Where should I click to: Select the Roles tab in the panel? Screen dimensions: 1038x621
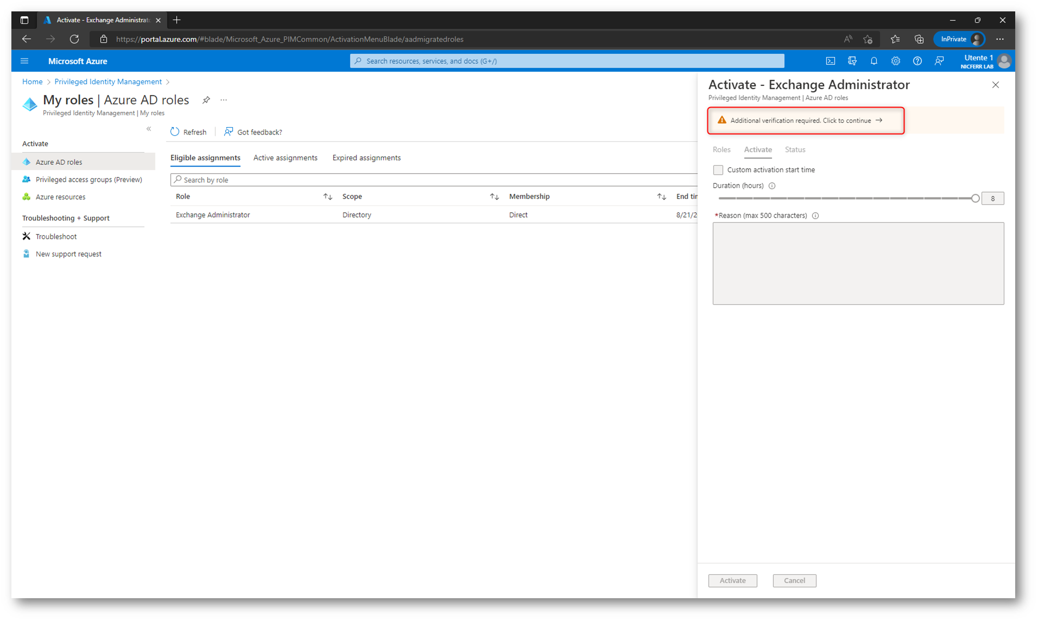(721, 150)
